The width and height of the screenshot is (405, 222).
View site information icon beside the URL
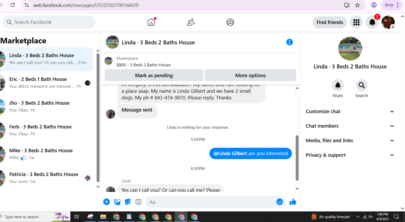tap(26, 5)
